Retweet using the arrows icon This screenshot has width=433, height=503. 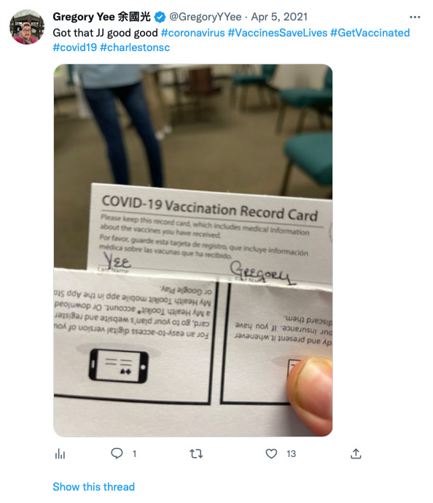tap(196, 453)
